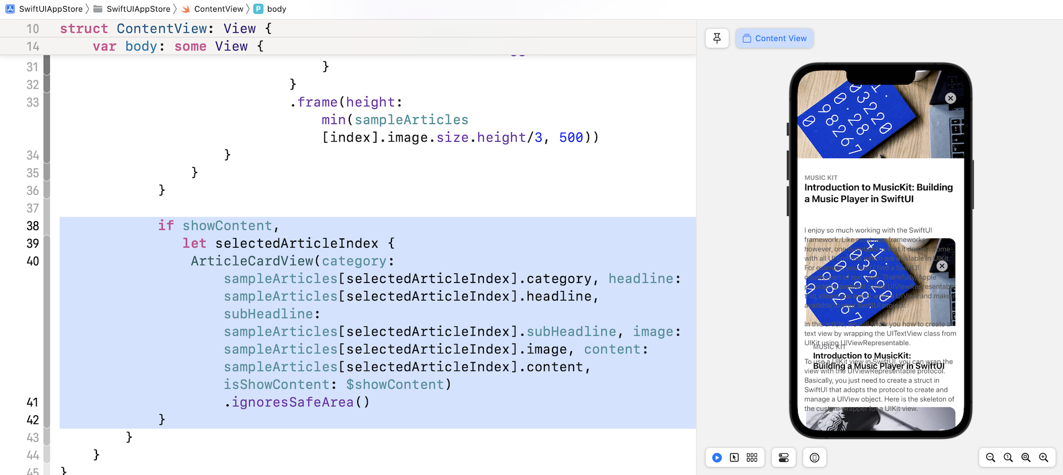The height and width of the screenshot is (475, 1063).
Task: Open SwiftUIAppStore project in jump bar
Action: coord(44,9)
